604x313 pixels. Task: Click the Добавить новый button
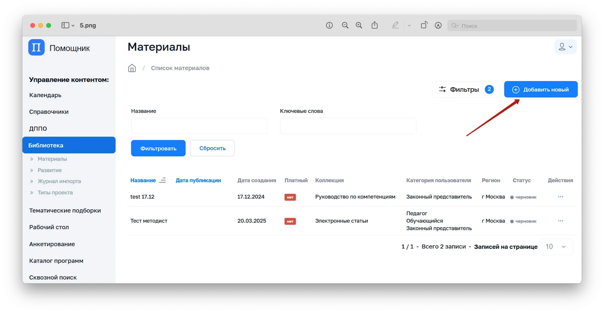(x=540, y=89)
